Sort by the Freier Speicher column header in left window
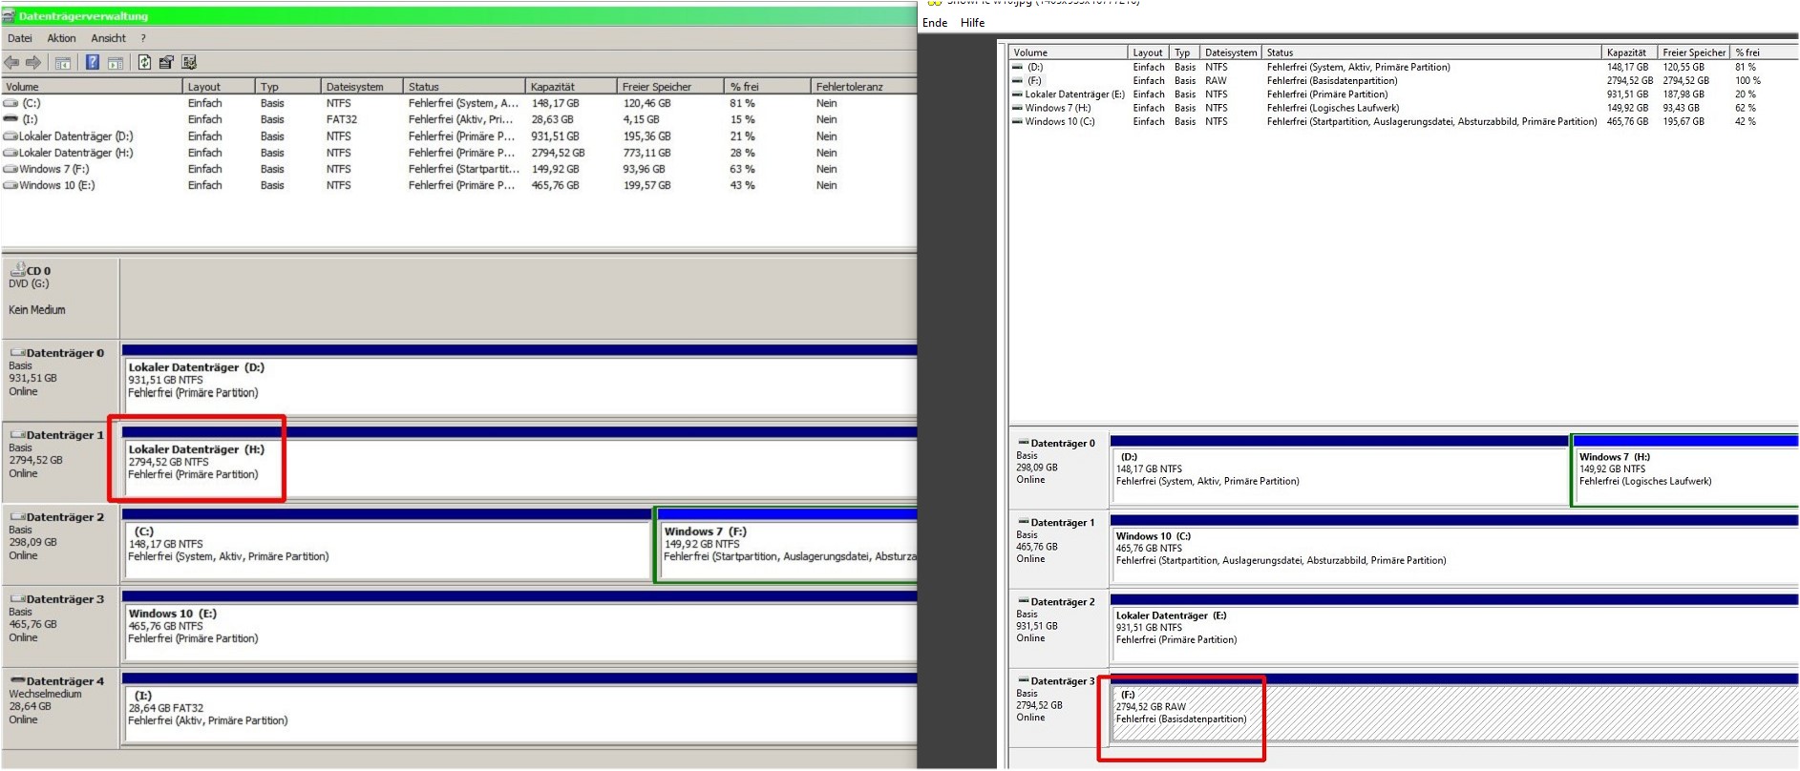 tap(670, 86)
